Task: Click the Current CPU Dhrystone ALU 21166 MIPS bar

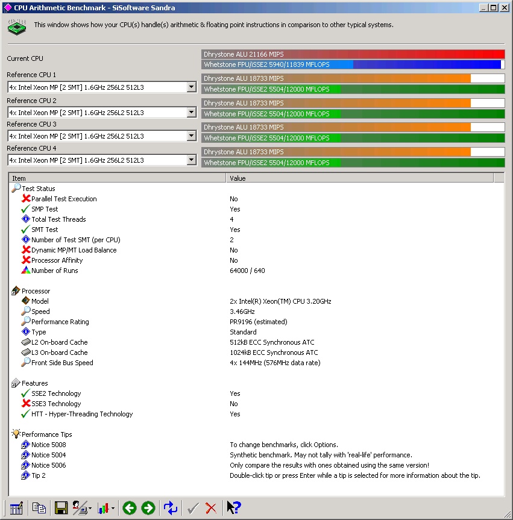Action: pyautogui.click(x=353, y=54)
